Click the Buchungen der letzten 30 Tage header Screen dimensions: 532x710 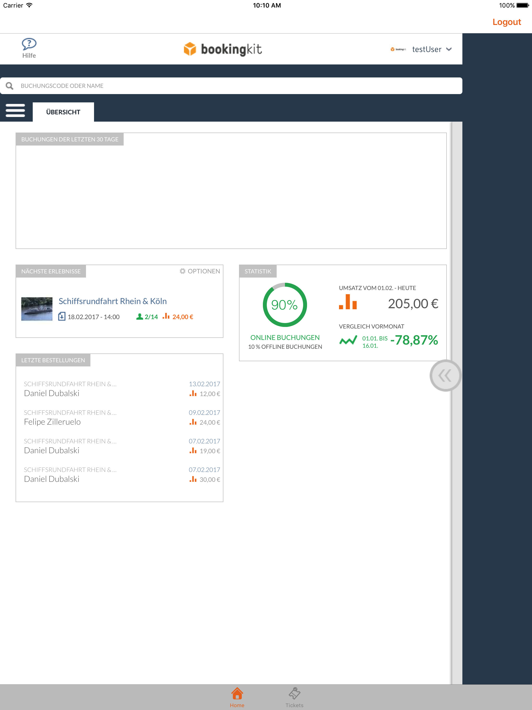coord(70,139)
